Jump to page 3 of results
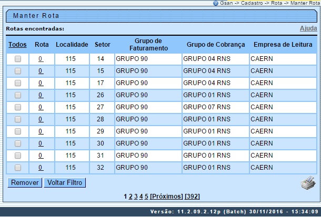 point(135,197)
